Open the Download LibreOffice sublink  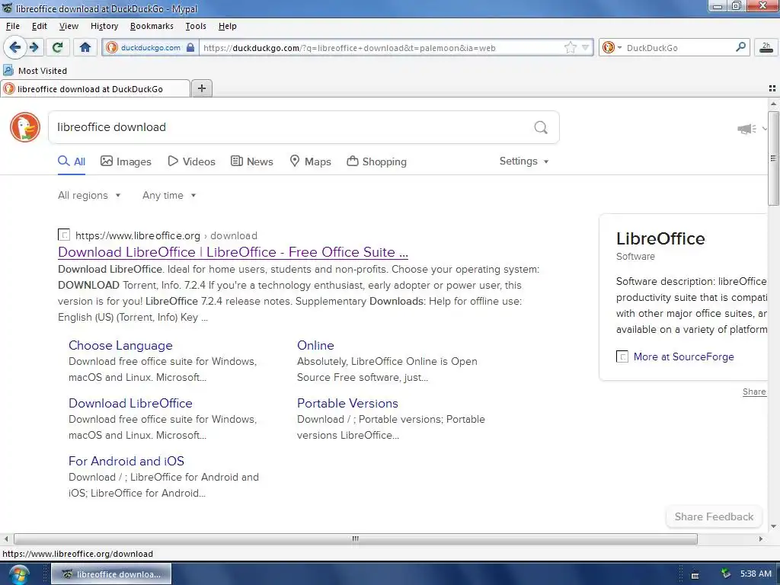click(130, 403)
